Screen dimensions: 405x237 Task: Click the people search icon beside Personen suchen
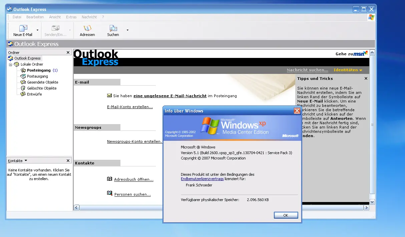click(x=110, y=193)
